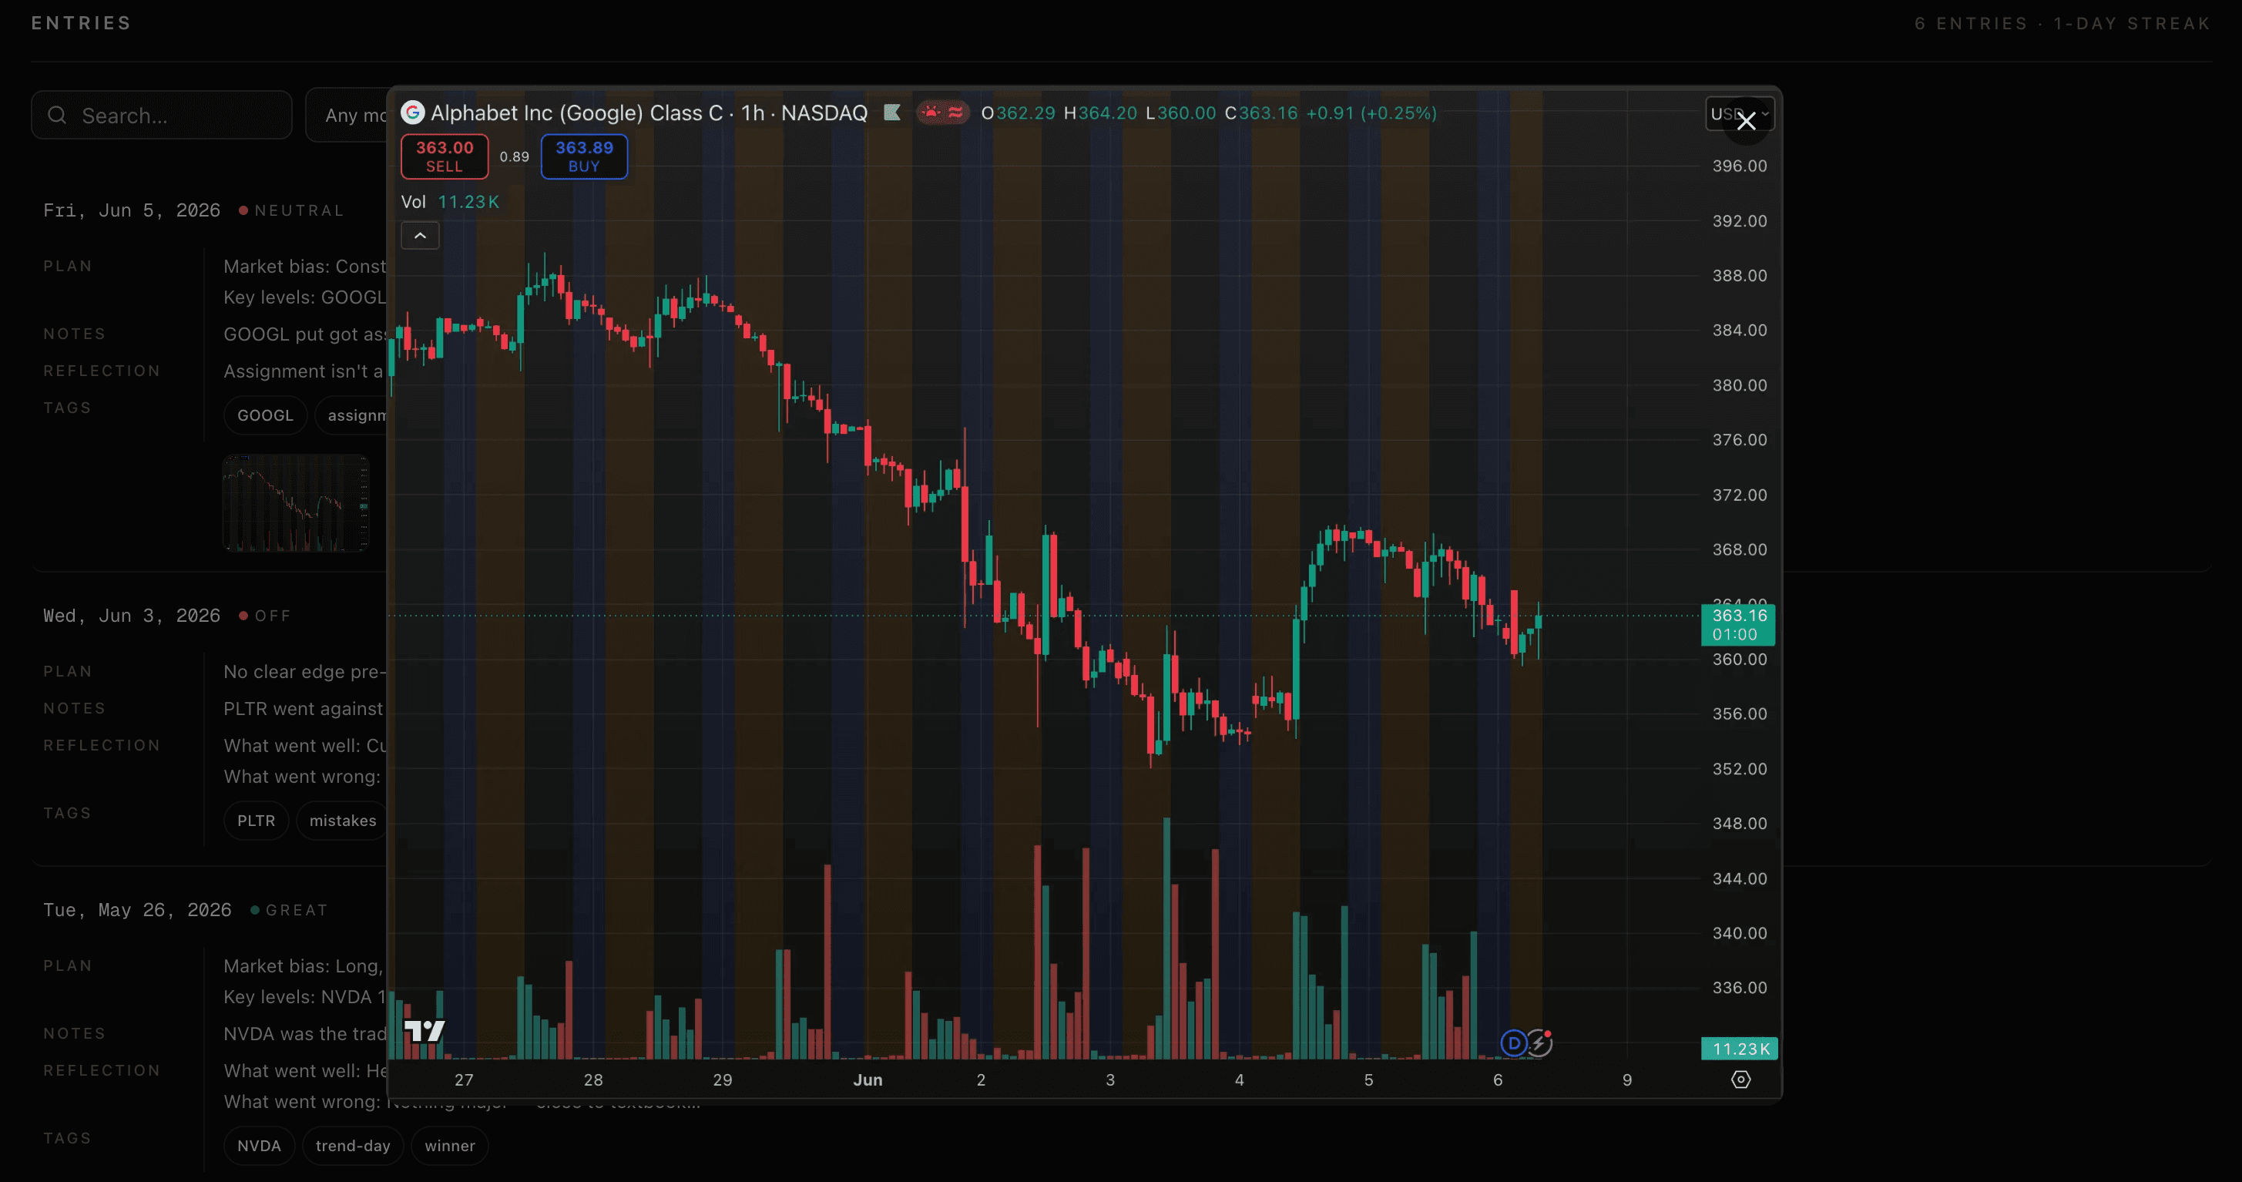
Task: Select the GOOGL tag
Action: [x=266, y=415]
